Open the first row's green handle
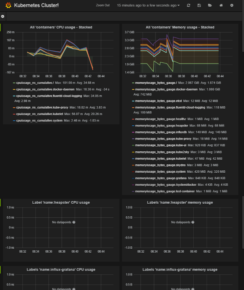 coord(0,28)
